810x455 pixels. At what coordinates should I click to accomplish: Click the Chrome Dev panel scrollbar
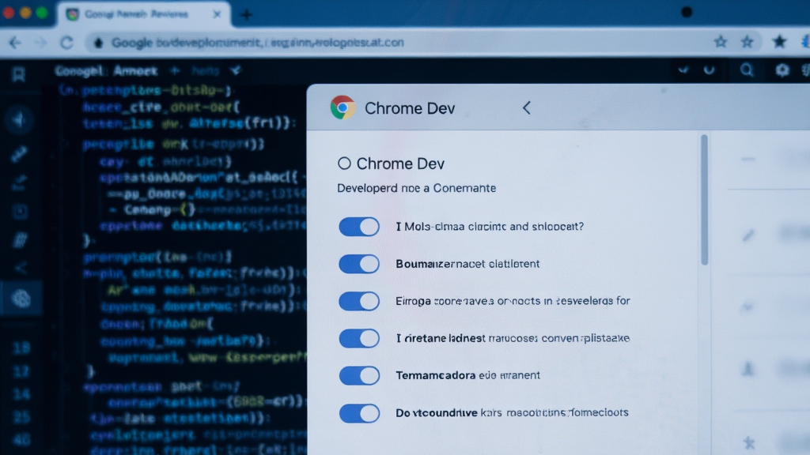(704, 200)
